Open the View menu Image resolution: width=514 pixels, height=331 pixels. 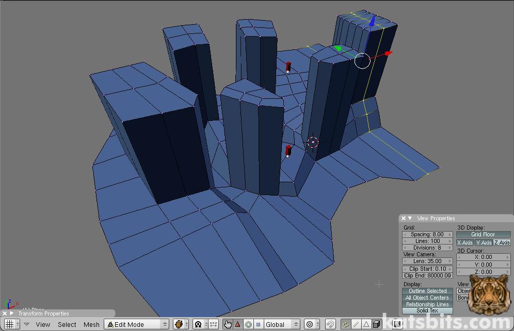click(x=43, y=324)
